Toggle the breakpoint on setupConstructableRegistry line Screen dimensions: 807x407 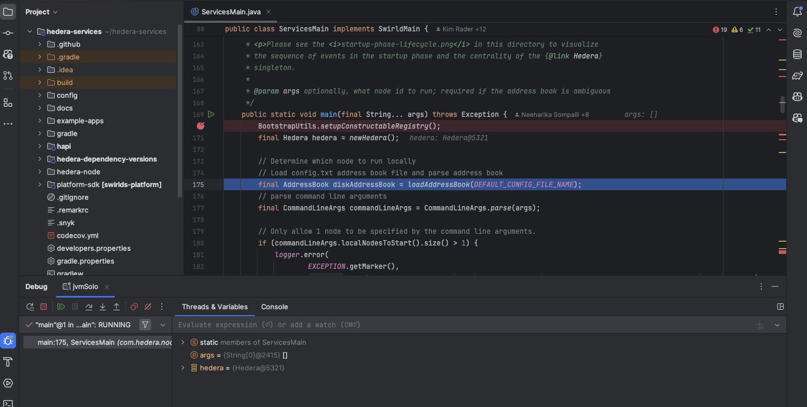(200, 126)
